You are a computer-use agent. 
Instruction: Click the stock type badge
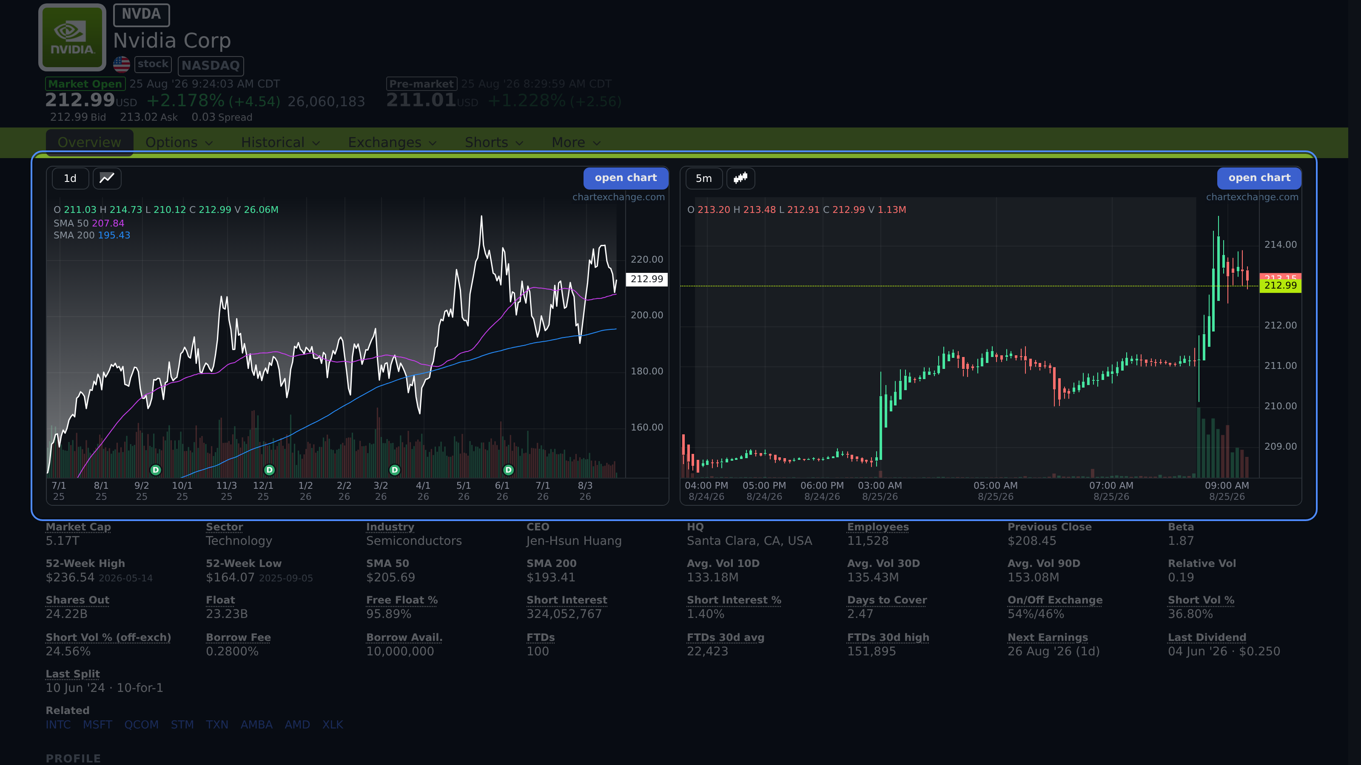(x=153, y=64)
